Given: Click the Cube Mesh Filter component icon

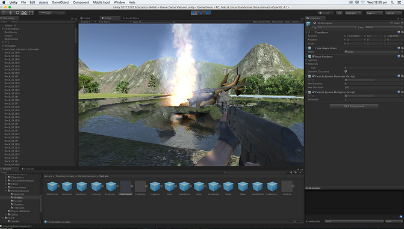Looking at the screenshot, I should [x=309, y=48].
